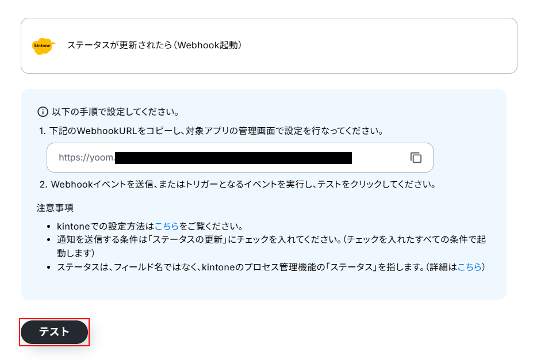Click the bullet about ステータスの更新 check condition
This screenshot has width=533, height=363.
coord(271,246)
